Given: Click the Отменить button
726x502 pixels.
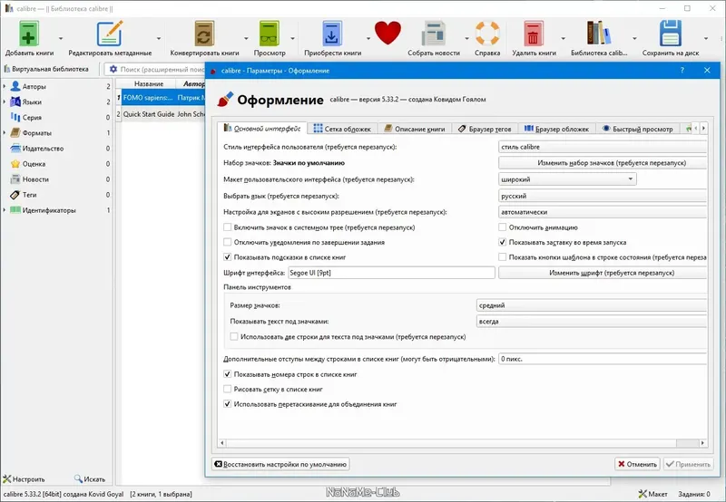Looking at the screenshot, I should pyautogui.click(x=637, y=464).
